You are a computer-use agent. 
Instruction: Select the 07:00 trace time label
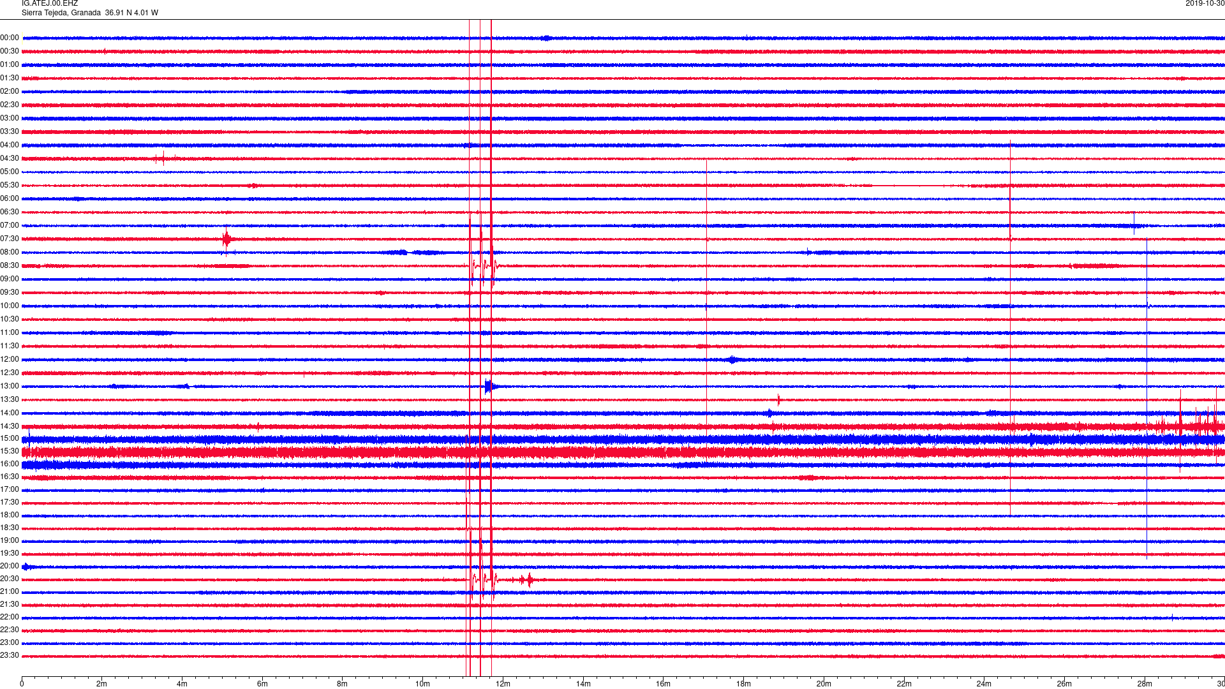point(10,225)
